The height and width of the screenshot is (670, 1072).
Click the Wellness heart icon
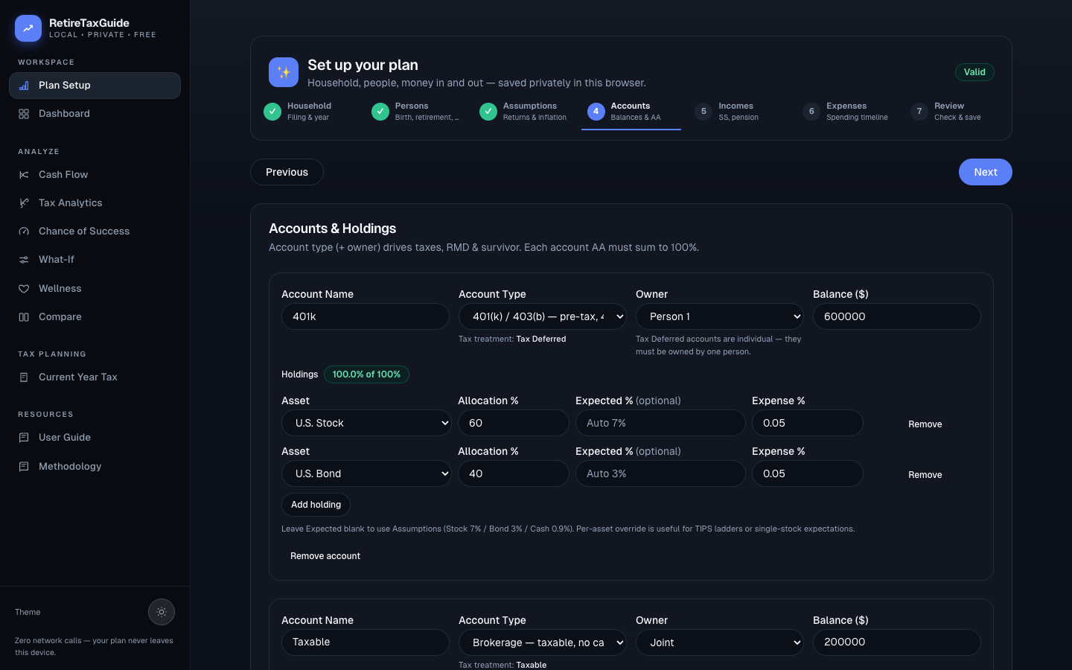[x=24, y=289]
